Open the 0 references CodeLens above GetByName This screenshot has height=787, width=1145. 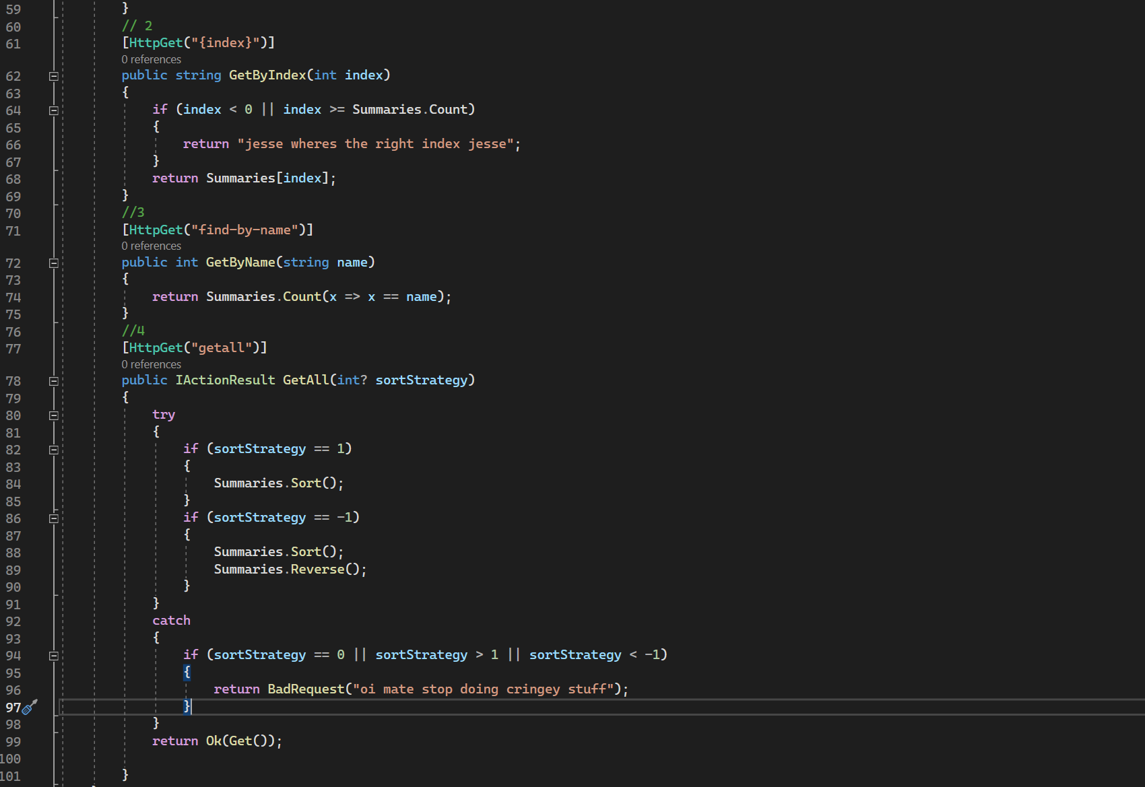(x=151, y=246)
